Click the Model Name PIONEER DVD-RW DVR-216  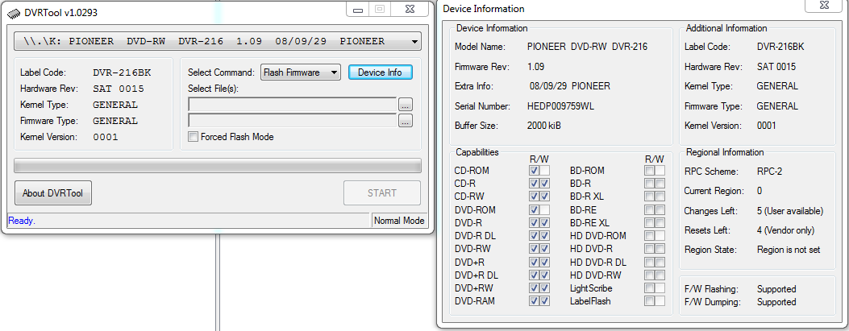pyautogui.click(x=587, y=47)
